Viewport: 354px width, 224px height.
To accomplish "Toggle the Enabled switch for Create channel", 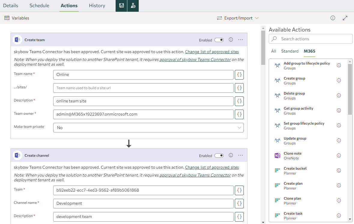I will tap(219, 156).
